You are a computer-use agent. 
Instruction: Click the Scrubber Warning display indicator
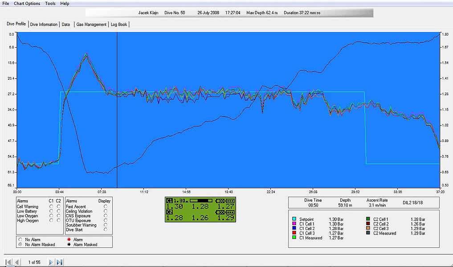106,225
